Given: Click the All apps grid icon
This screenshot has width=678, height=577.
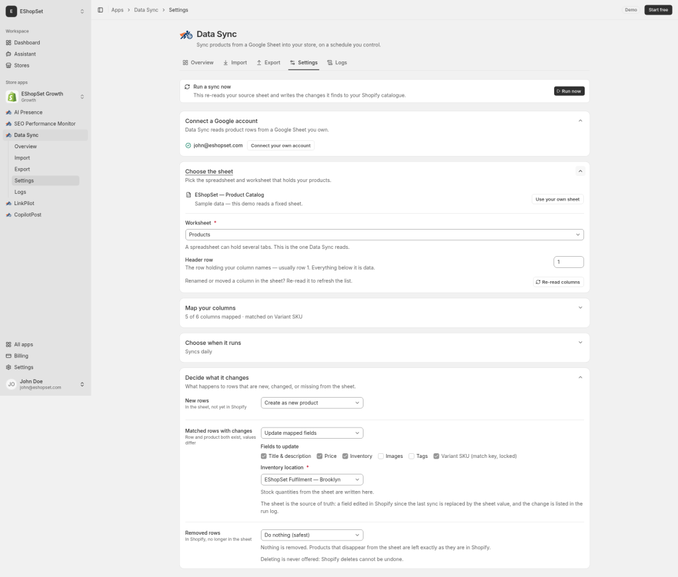Looking at the screenshot, I should [x=9, y=345].
